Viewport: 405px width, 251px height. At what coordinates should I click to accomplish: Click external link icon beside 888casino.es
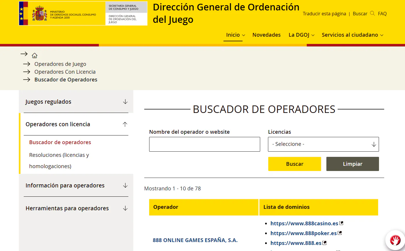coord(341,223)
